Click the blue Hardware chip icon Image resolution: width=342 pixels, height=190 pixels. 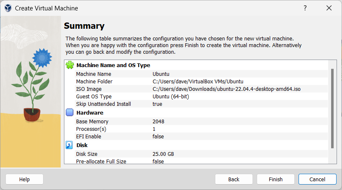coord(69,112)
